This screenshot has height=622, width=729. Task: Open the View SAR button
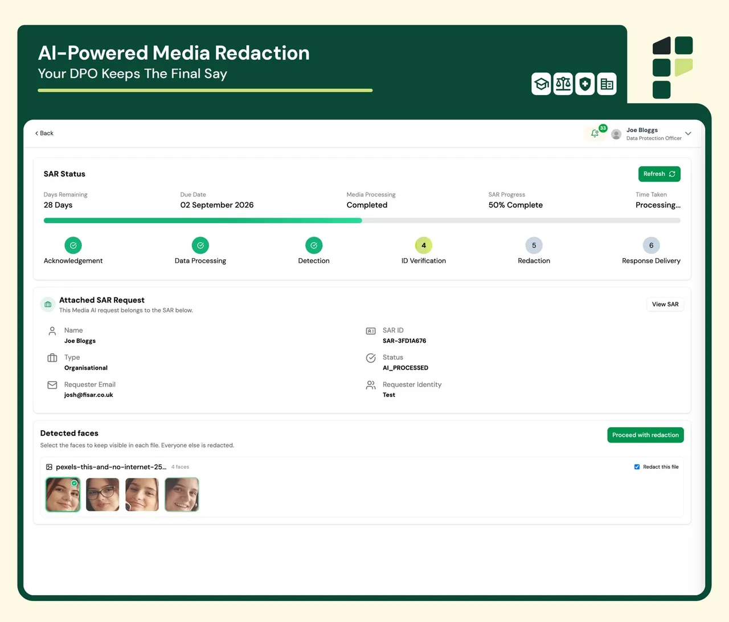coord(665,304)
